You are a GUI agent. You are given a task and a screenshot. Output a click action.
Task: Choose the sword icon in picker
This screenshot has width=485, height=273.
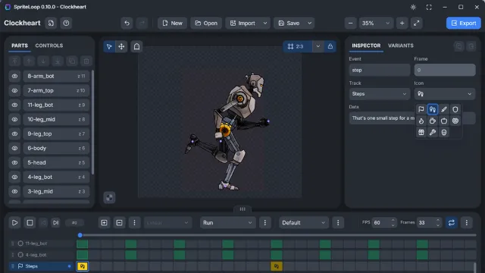pos(444,109)
